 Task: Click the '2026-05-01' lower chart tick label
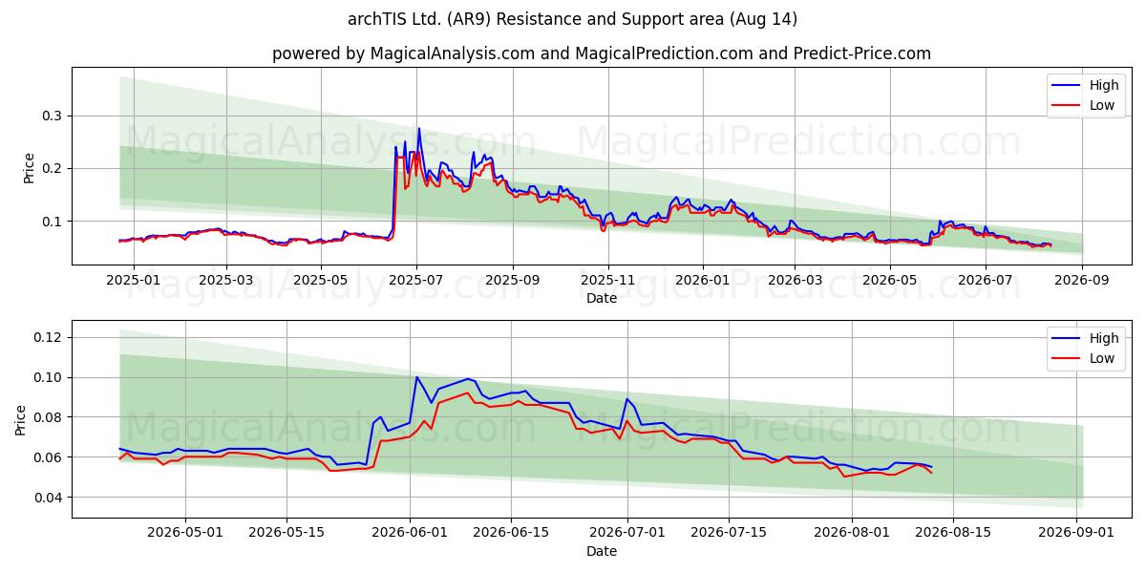(x=184, y=533)
